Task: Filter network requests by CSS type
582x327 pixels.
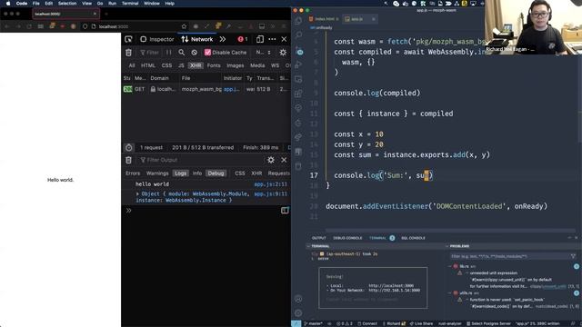Action: pos(166,65)
